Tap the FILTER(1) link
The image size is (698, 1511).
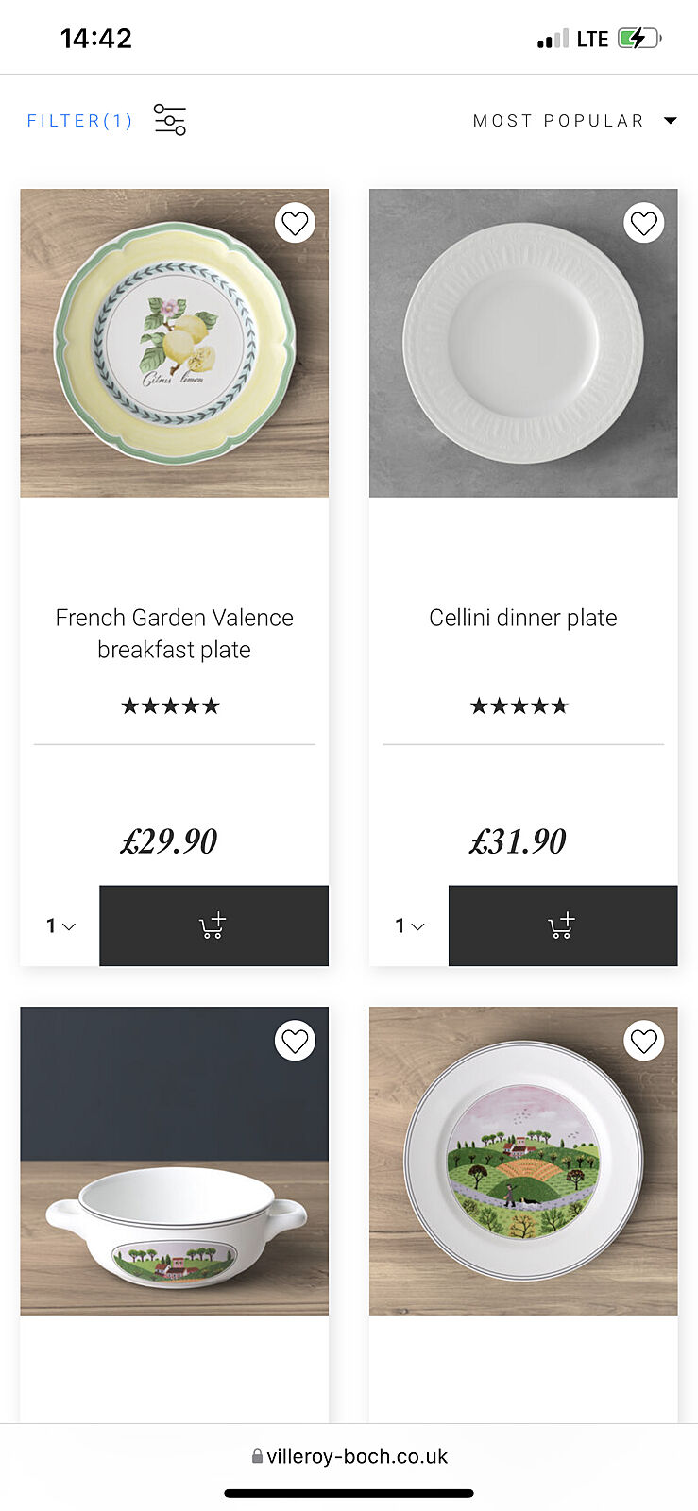coord(79,121)
